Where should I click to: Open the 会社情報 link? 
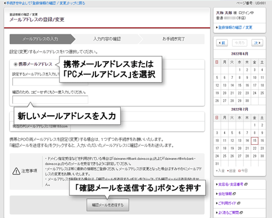(225, 194)
